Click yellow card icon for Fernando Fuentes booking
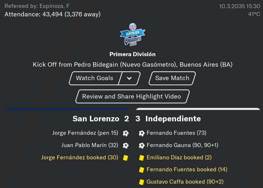 [142, 170]
